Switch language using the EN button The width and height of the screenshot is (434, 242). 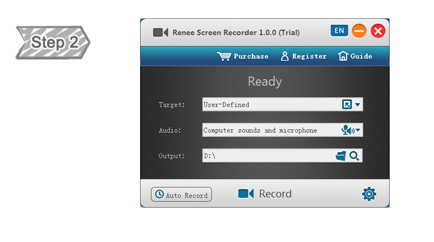(x=339, y=30)
